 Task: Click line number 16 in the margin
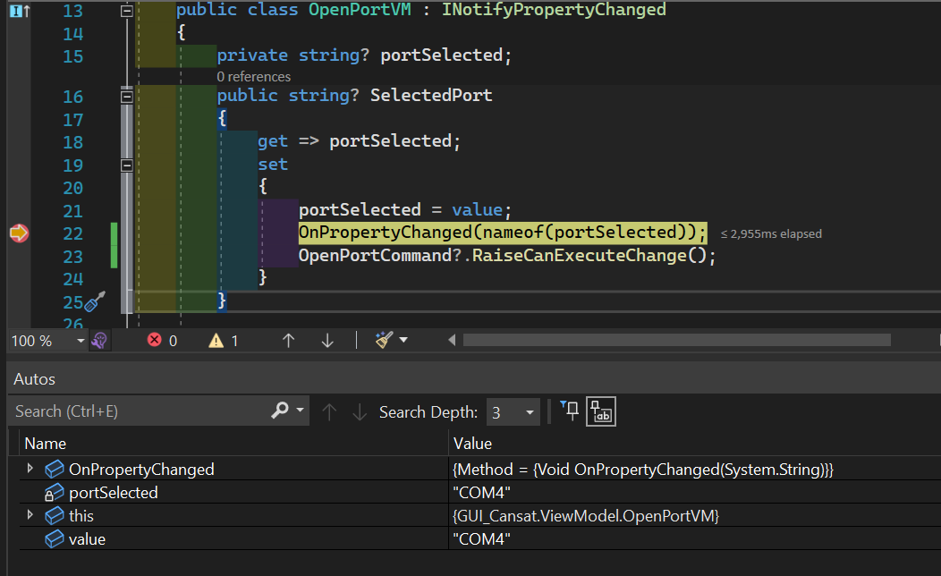(73, 97)
